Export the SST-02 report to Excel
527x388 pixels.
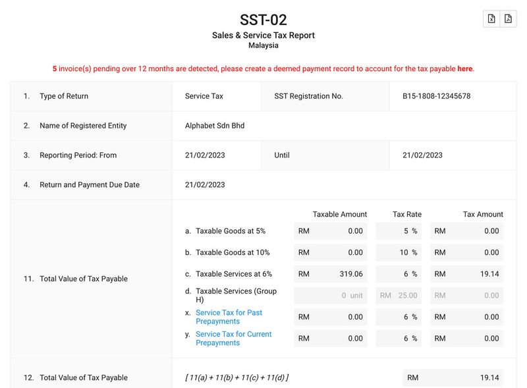491,18
